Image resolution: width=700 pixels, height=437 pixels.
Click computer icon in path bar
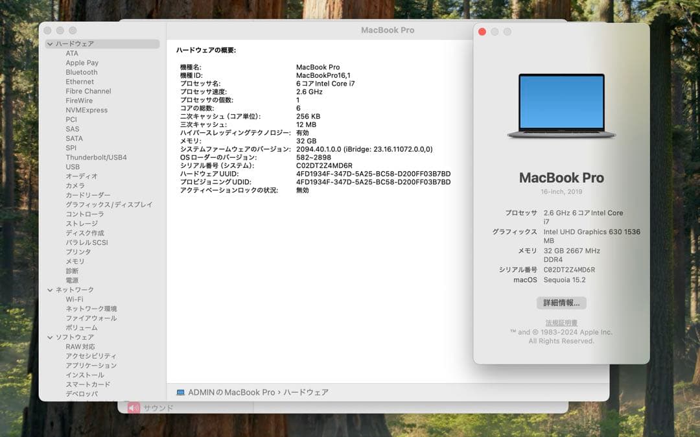[x=180, y=392]
